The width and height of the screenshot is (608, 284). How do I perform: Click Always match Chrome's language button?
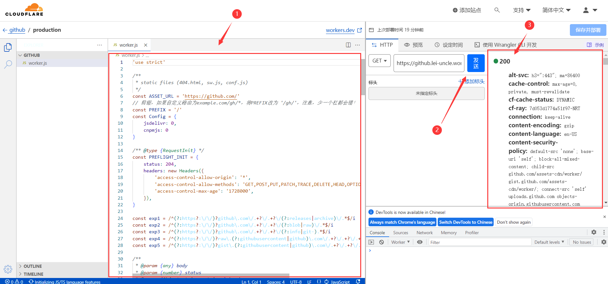click(x=402, y=222)
